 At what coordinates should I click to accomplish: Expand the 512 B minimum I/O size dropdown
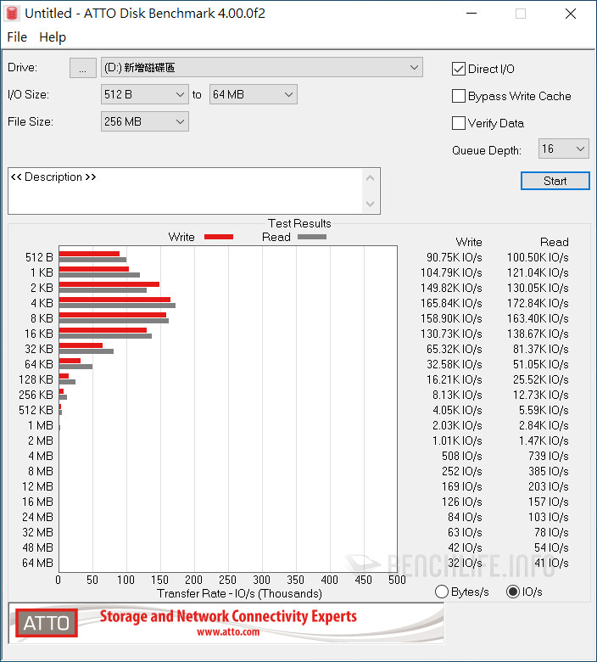click(144, 95)
